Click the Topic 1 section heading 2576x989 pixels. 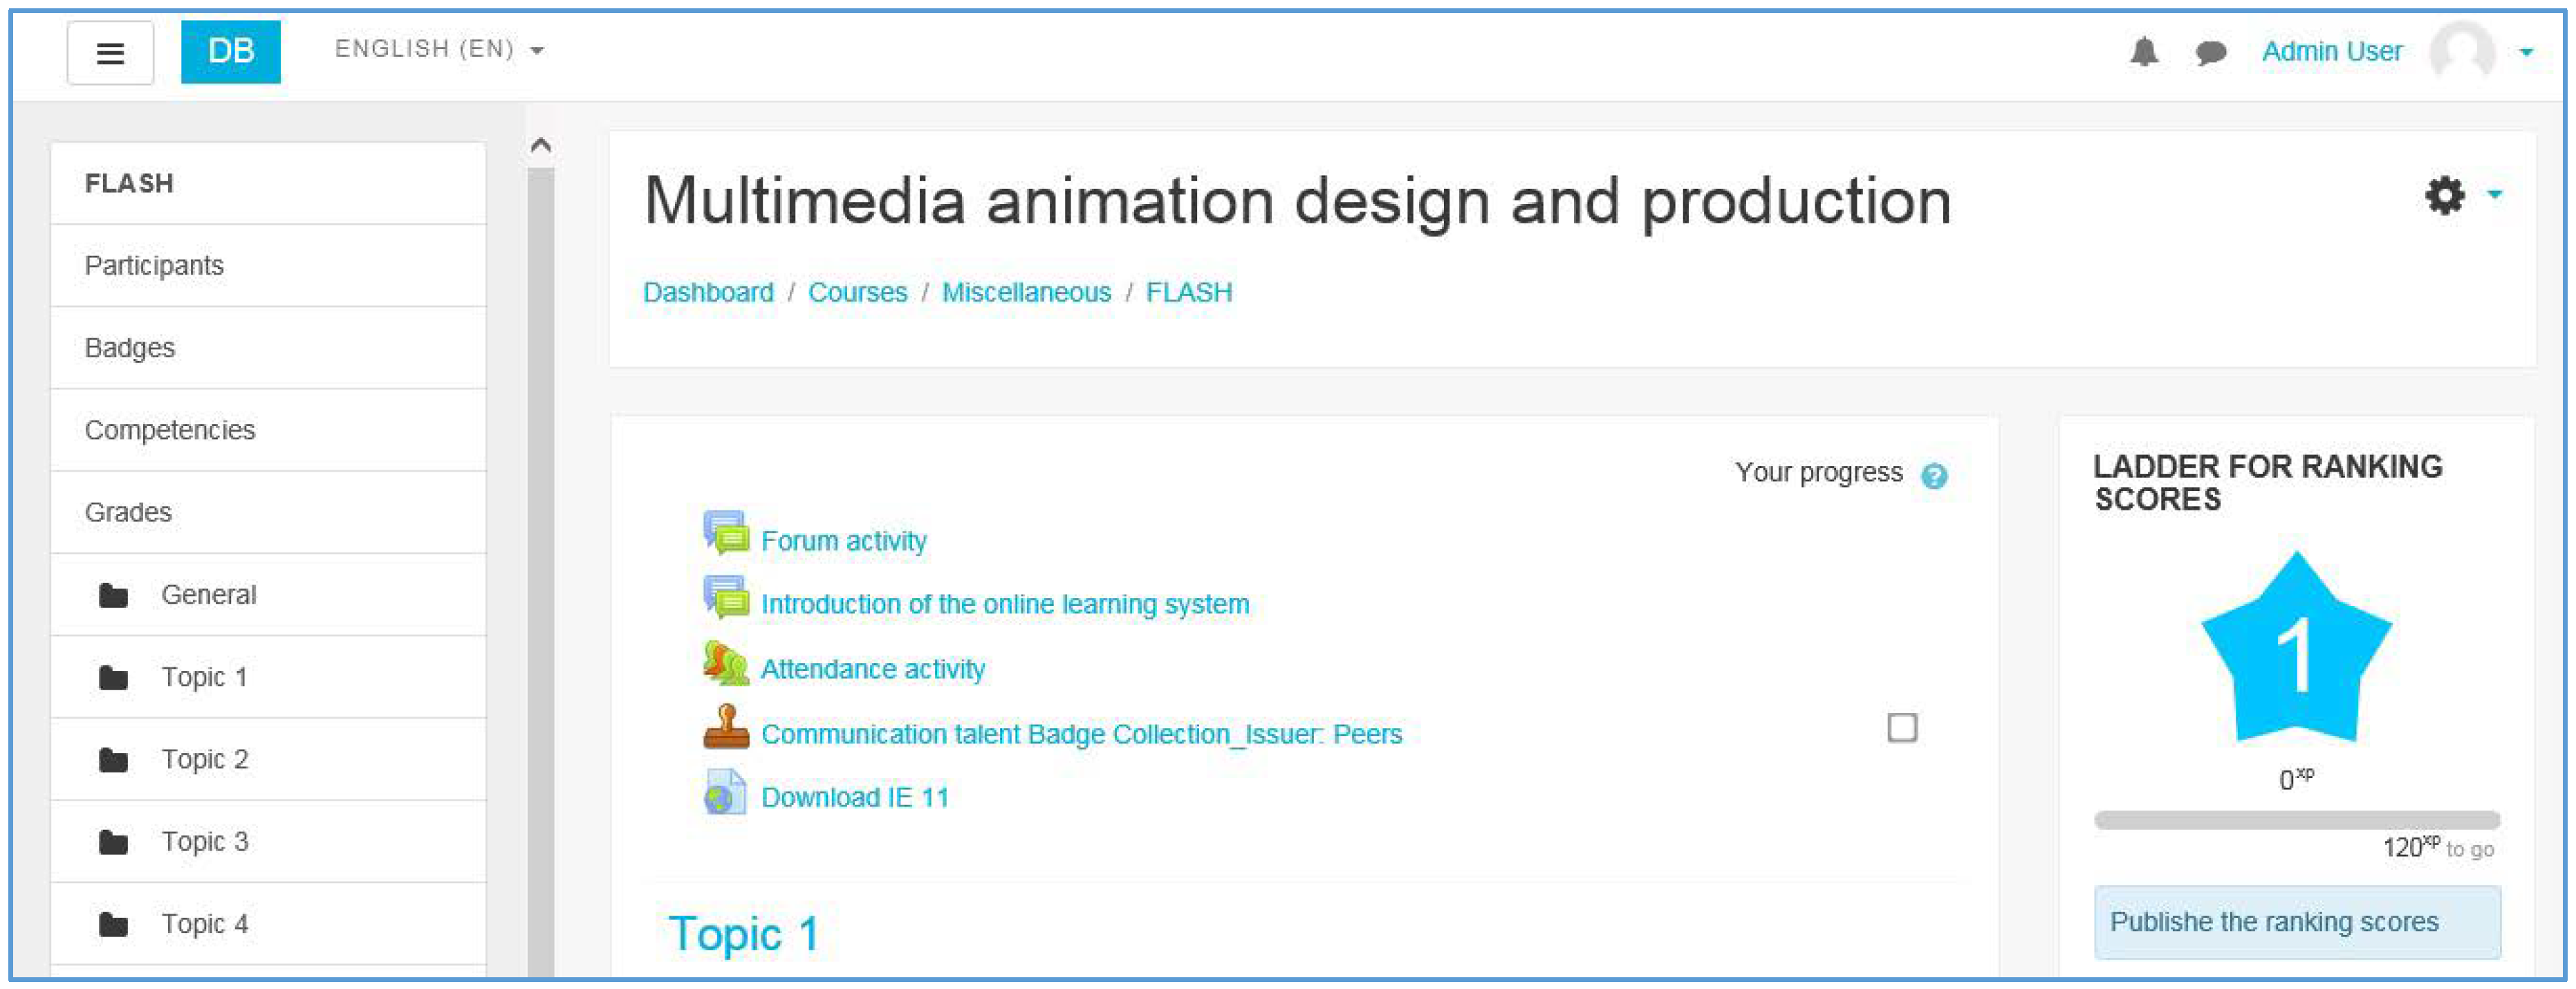click(744, 934)
